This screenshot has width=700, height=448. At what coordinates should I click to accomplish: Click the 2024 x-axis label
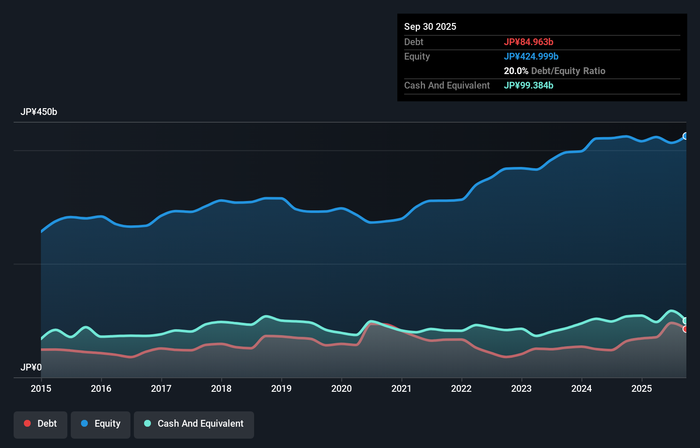point(581,388)
